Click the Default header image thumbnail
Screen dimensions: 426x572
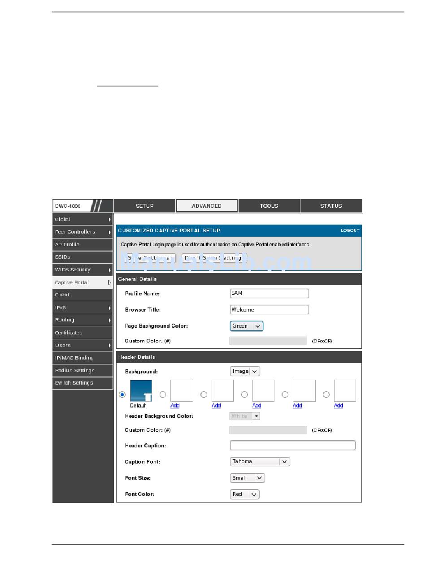point(141,390)
